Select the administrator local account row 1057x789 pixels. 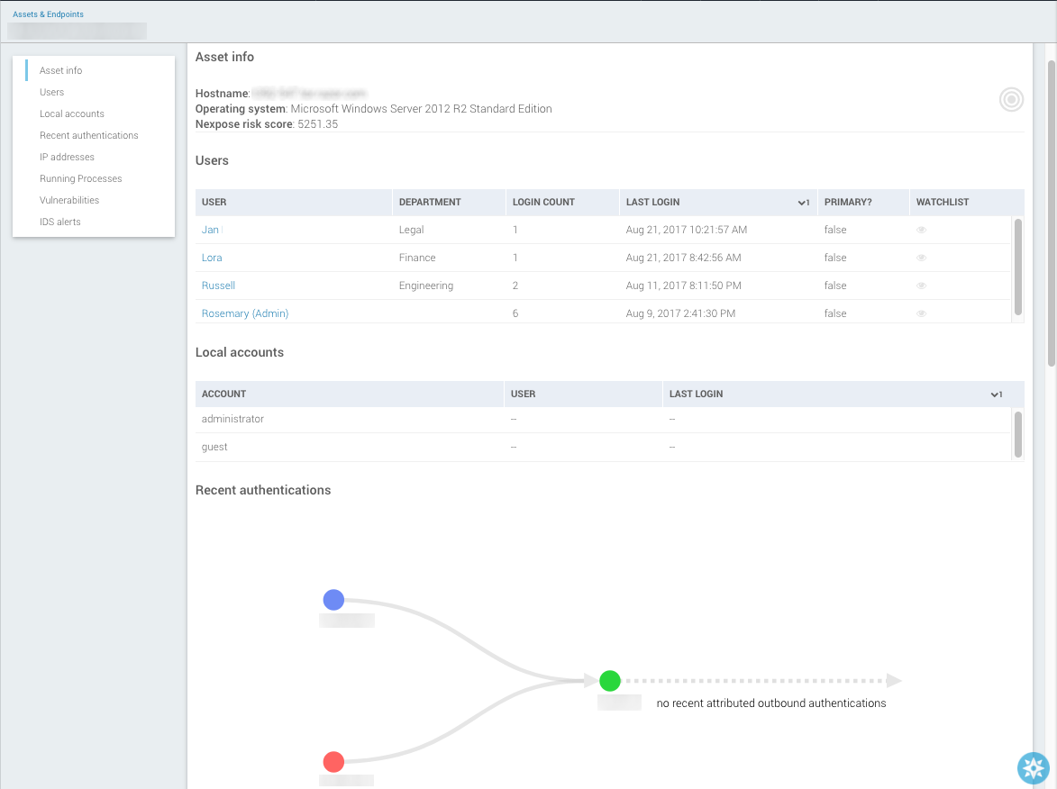(604, 419)
